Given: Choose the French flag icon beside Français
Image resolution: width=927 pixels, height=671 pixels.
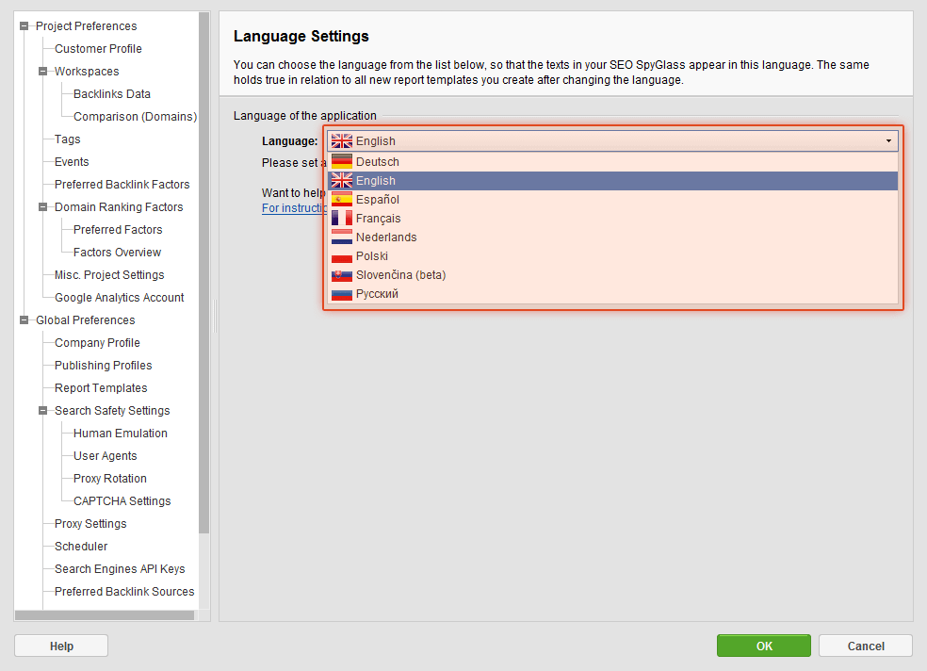Looking at the screenshot, I should point(341,219).
